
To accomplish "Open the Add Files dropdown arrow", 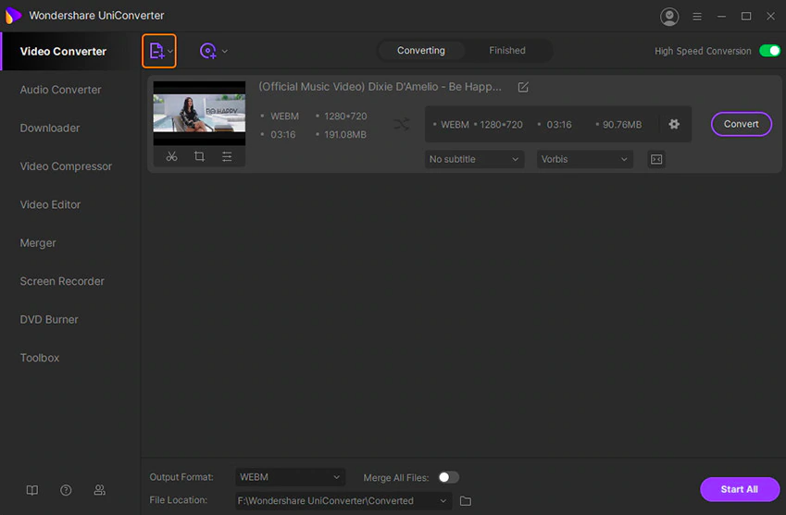I will [170, 51].
